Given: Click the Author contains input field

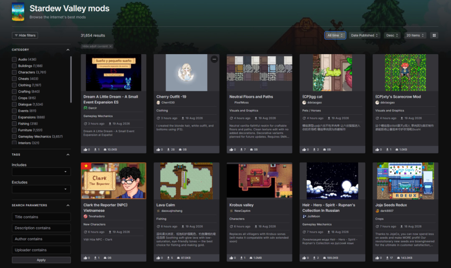Looking at the screenshot, I should 41,239.
